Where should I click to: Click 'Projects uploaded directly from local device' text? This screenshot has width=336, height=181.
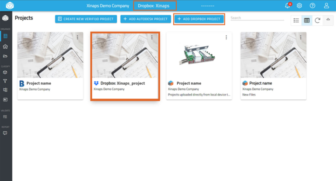coord(199,95)
